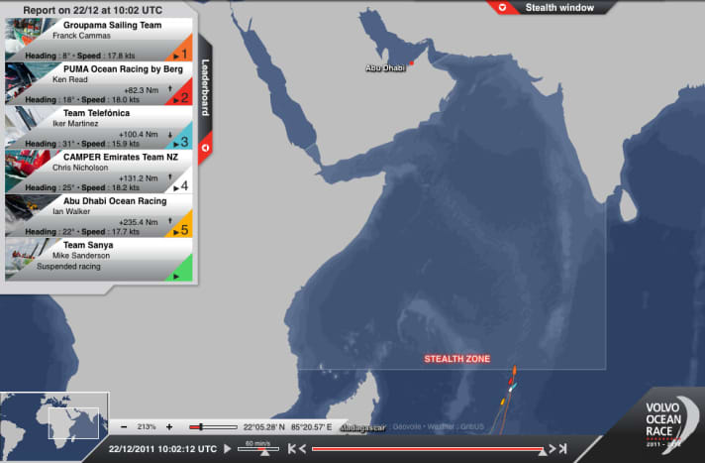
Task: Jump to the start of the timeline
Action: 292,448
